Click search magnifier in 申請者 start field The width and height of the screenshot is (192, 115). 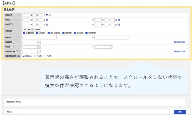point(39,47)
